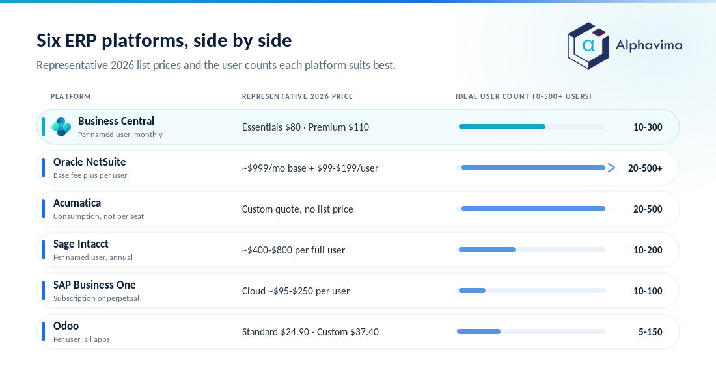Click '~$400-$800 per full user' price
Image resolution: width=716 pixels, height=390 pixels.
pos(294,250)
